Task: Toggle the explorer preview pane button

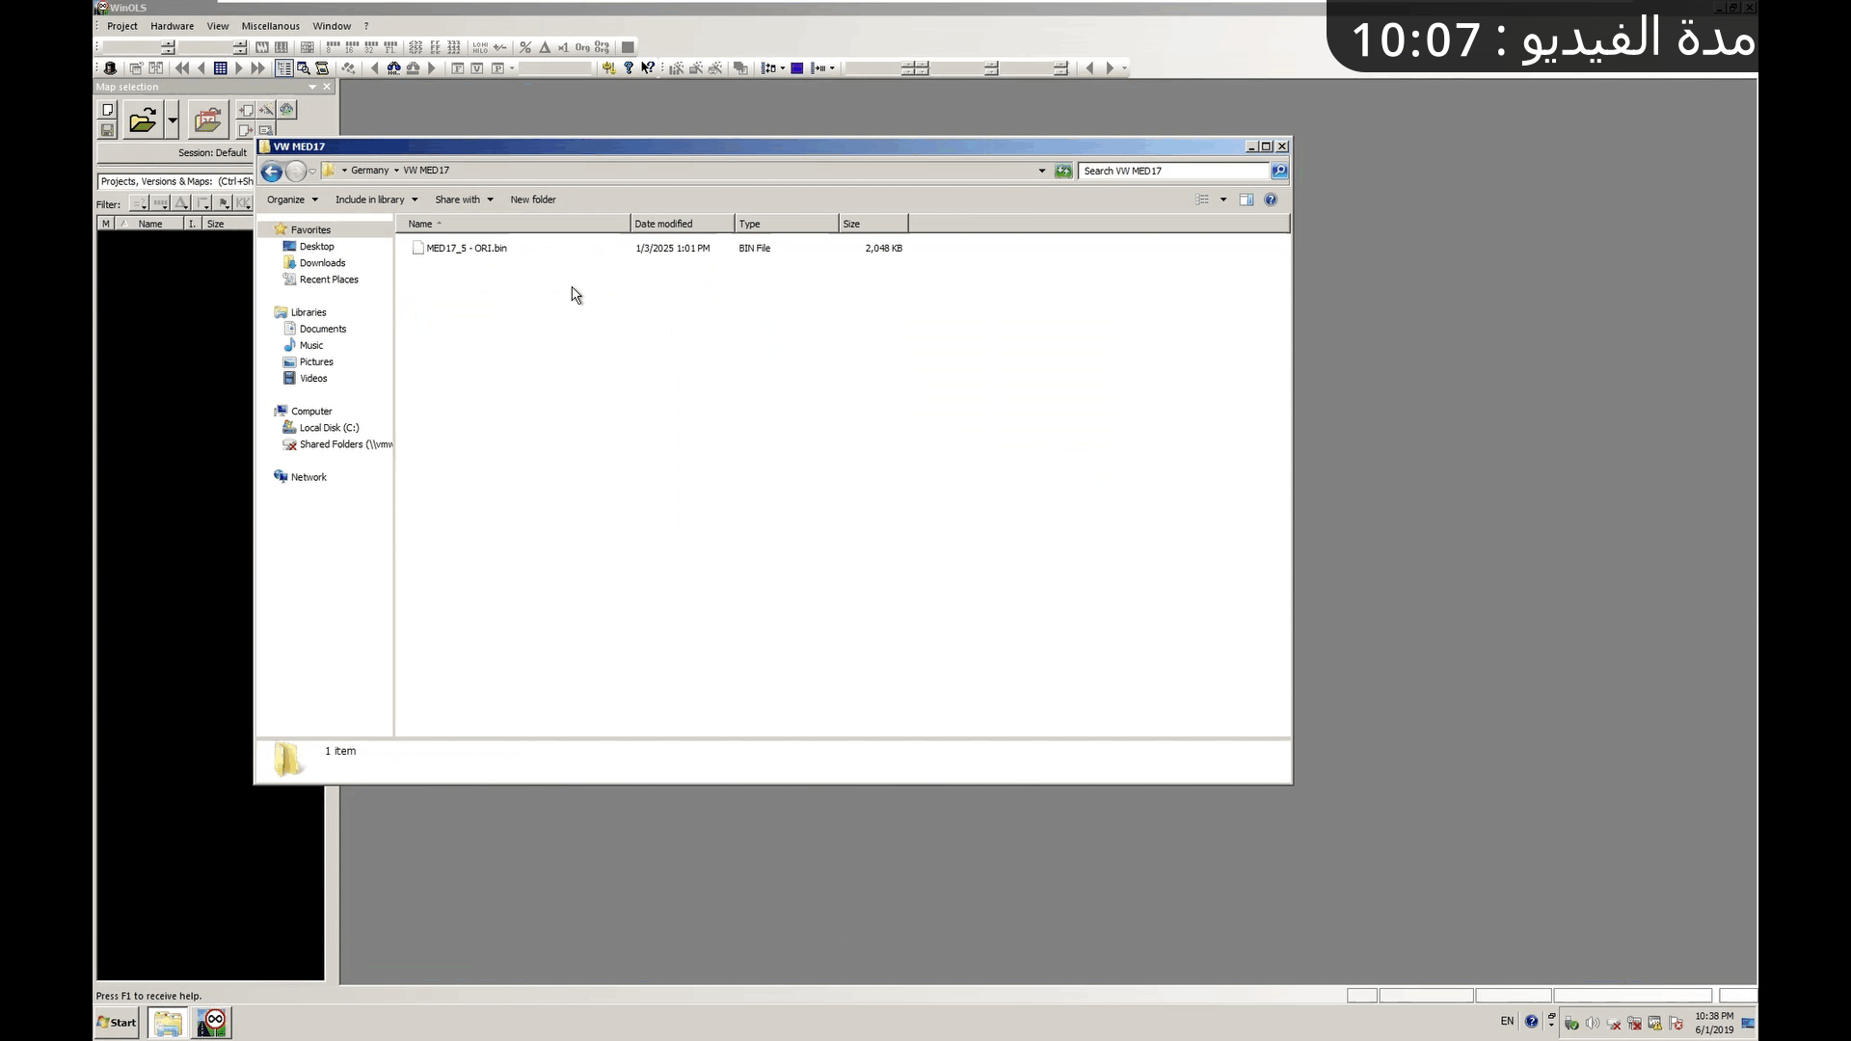Action: [x=1246, y=200]
